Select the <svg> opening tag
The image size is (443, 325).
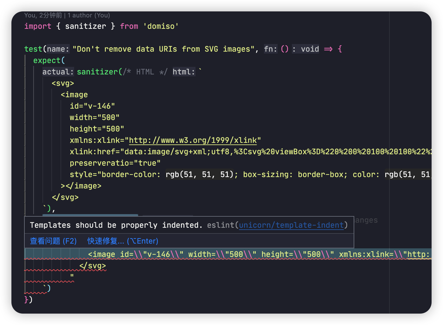pyautogui.click(x=62, y=83)
